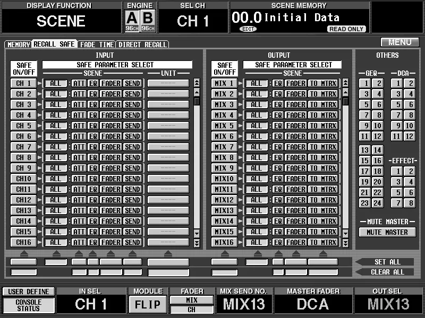The image size is (425, 318).
Task: Select EFFECT 3 recall safe
Action: pyautogui.click(x=397, y=182)
